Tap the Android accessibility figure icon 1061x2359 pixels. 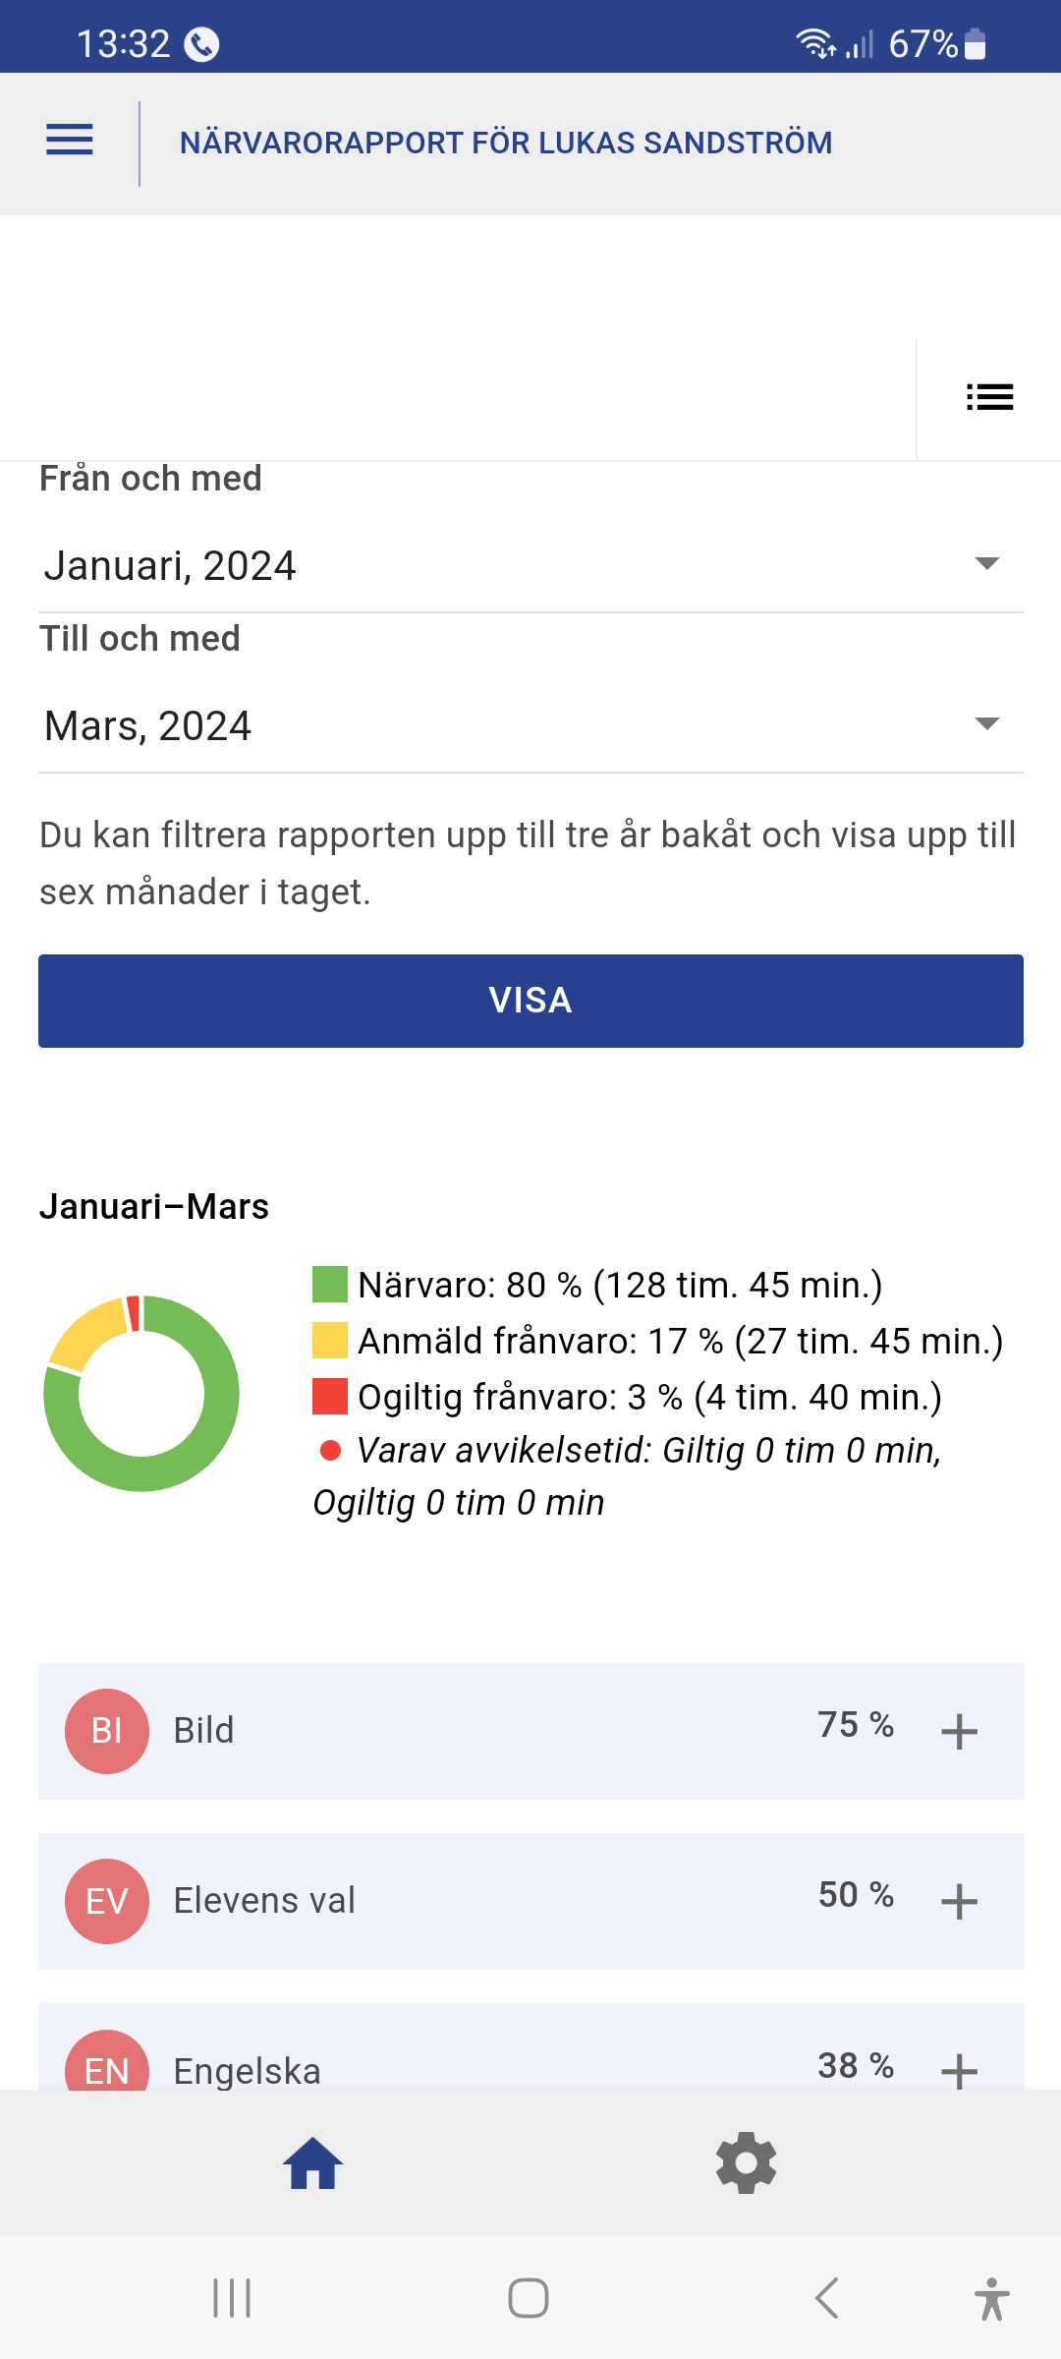point(991,2299)
